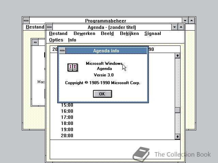Minimize the Agenda window
Viewport: 218px width, 163px height.
(174, 27)
